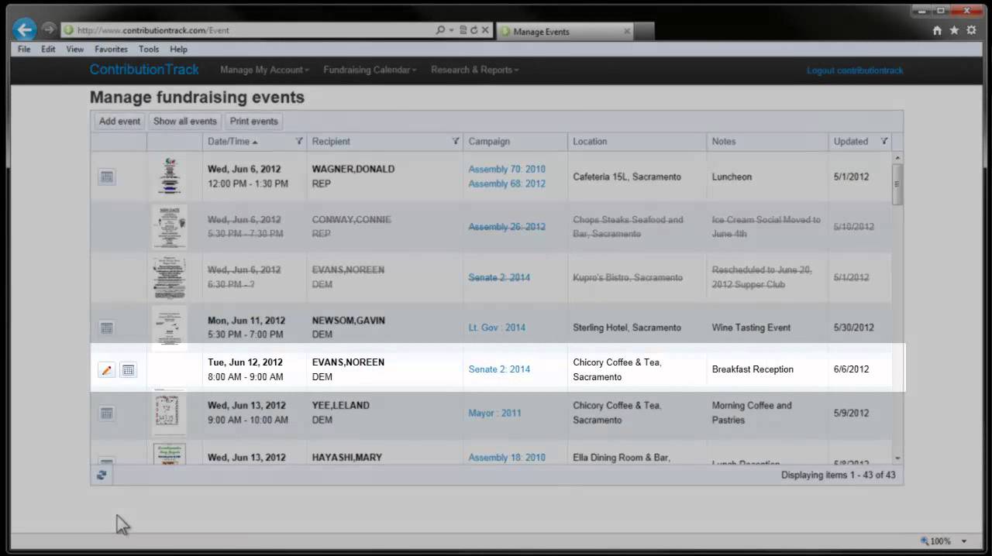Image resolution: width=992 pixels, height=556 pixels.
Task: Click events grid scroll down arrow
Action: tap(897, 458)
